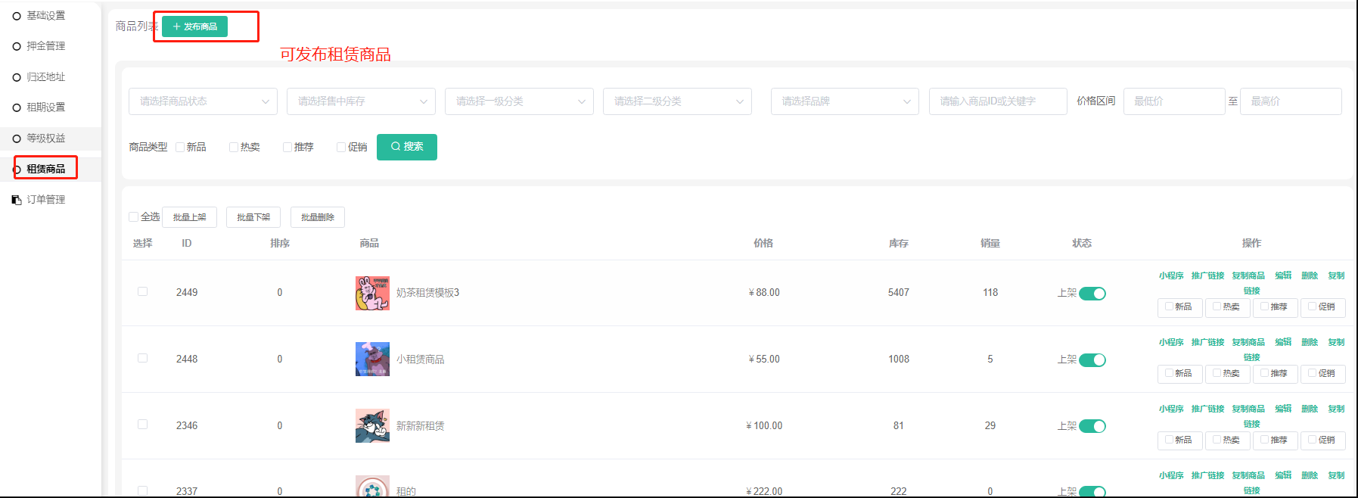Expand the 请选择商品状态 dropdown
This screenshot has width=1358, height=498.
coord(203,101)
